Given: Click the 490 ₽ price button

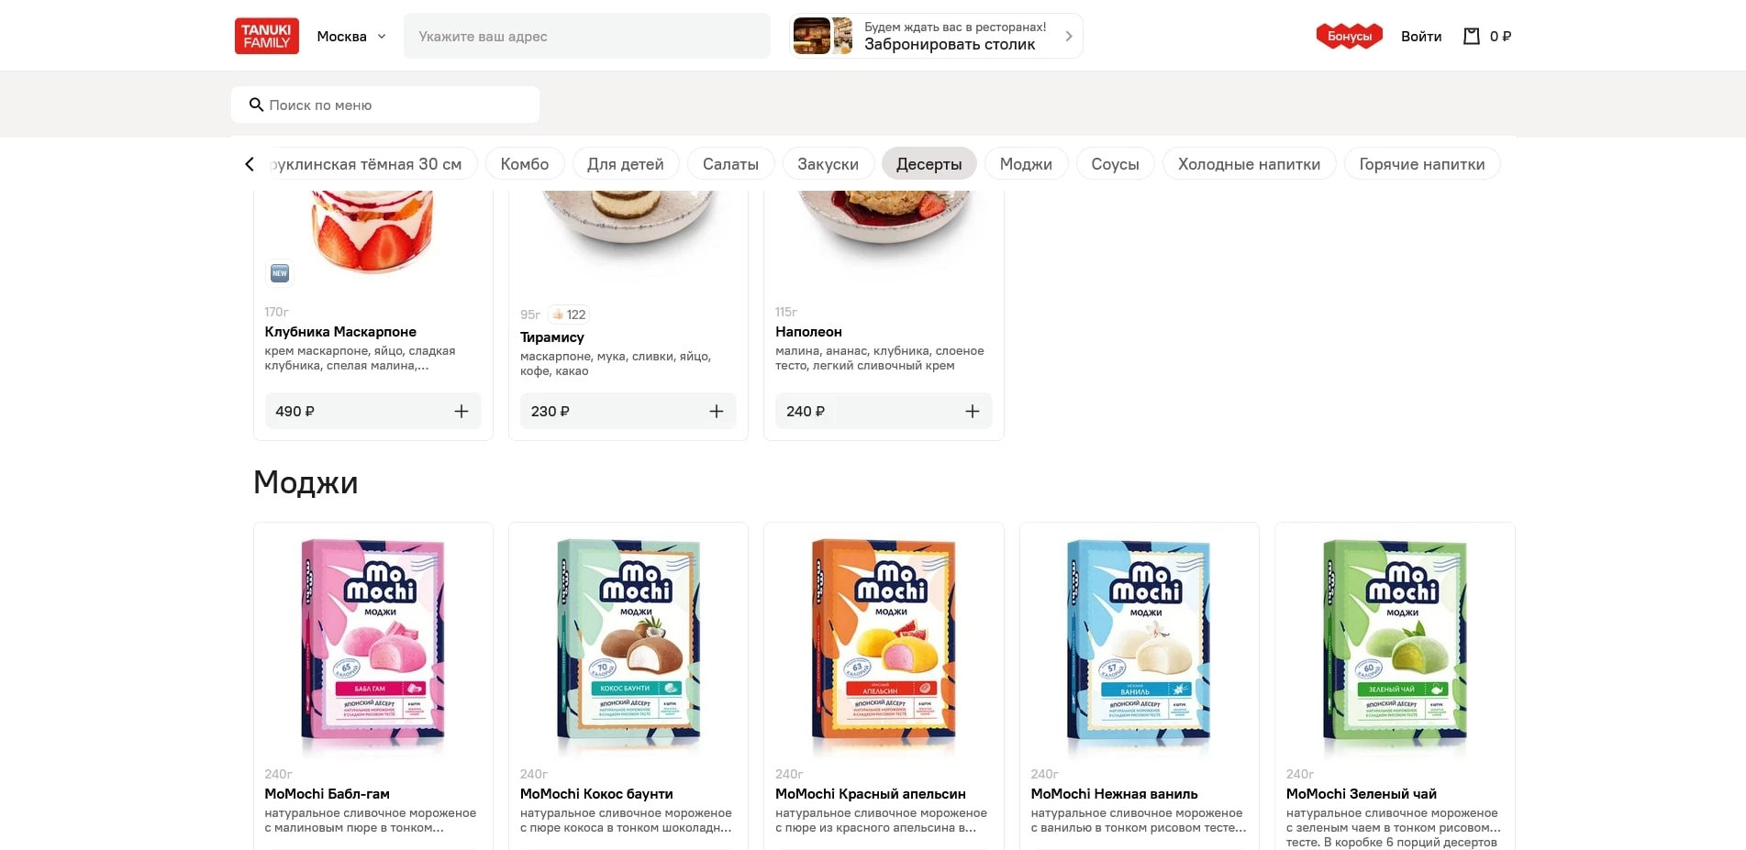Looking at the screenshot, I should click(295, 412).
